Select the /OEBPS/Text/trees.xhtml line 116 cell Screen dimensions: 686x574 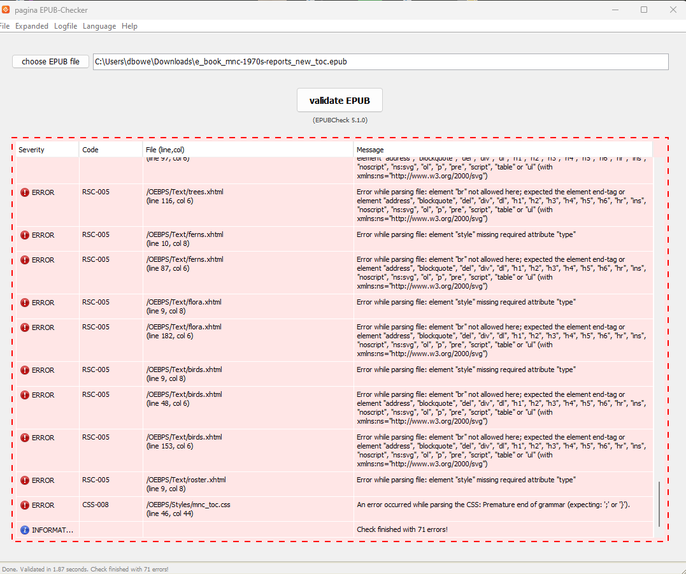pos(248,204)
